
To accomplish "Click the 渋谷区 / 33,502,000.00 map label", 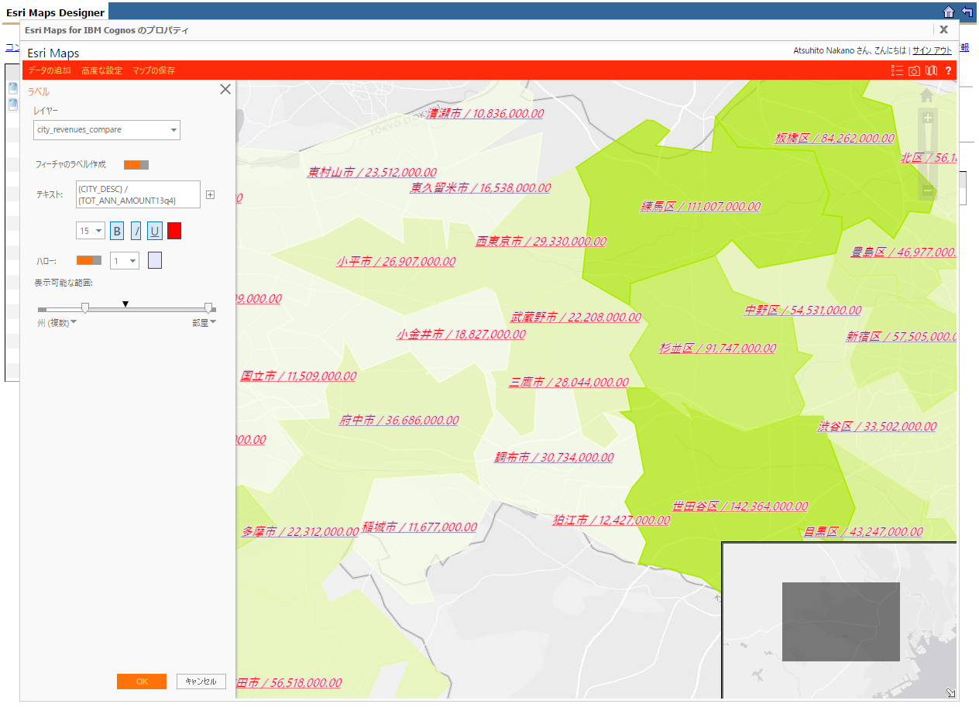I will click(x=877, y=427).
